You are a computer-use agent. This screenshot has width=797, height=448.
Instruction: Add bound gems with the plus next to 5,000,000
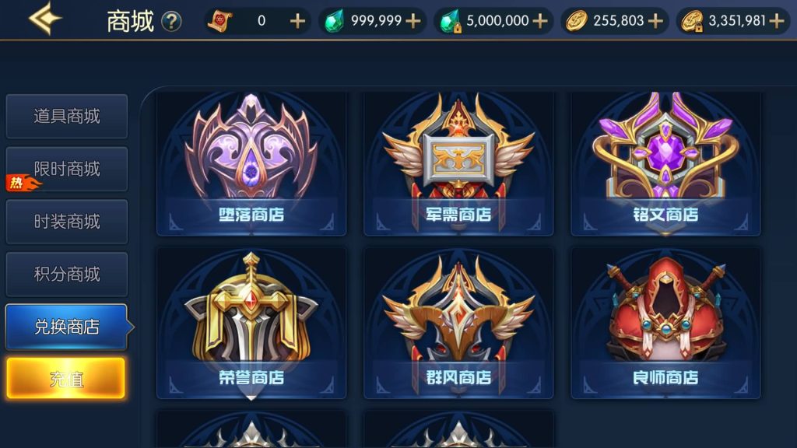click(x=540, y=21)
